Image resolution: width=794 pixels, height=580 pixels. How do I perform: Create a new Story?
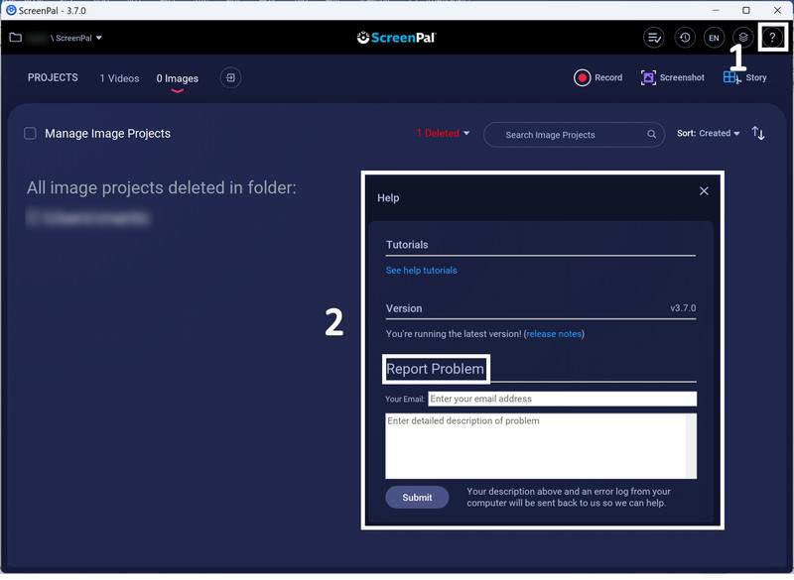745,78
